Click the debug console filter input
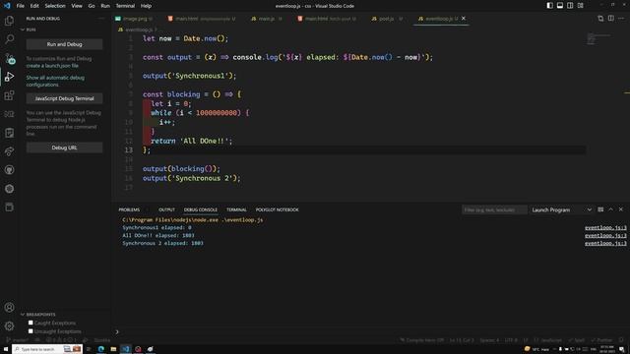The width and height of the screenshot is (630, 354). [x=494, y=209]
